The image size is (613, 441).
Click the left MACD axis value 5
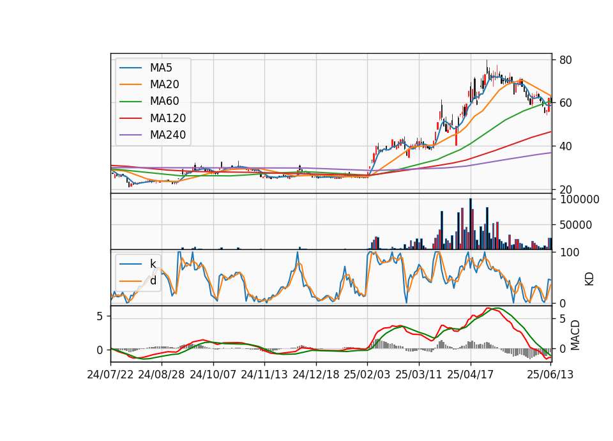click(100, 316)
